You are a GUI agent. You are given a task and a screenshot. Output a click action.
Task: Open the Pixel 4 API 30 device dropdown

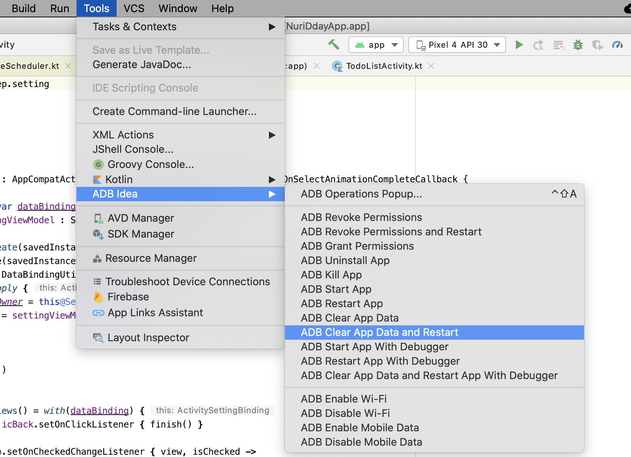[457, 45]
